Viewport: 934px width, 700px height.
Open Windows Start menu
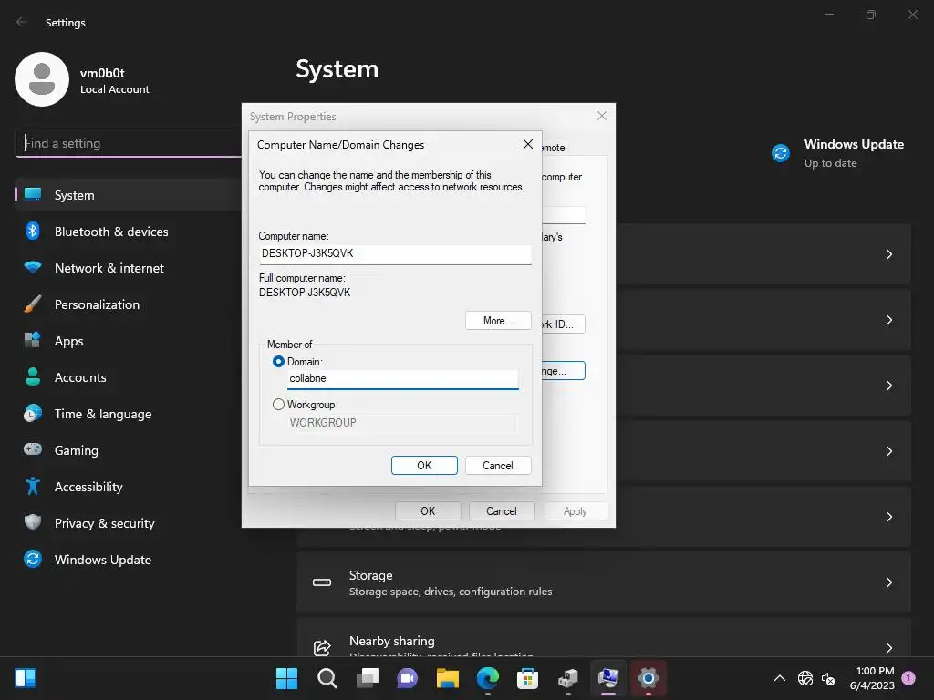pyautogui.click(x=286, y=678)
